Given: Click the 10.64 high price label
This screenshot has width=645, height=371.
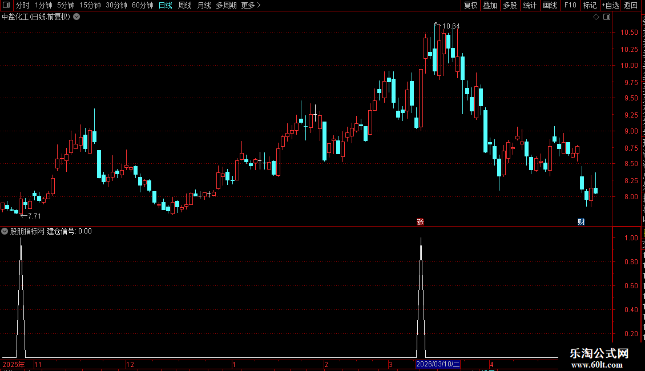Looking at the screenshot, I should tap(451, 26).
